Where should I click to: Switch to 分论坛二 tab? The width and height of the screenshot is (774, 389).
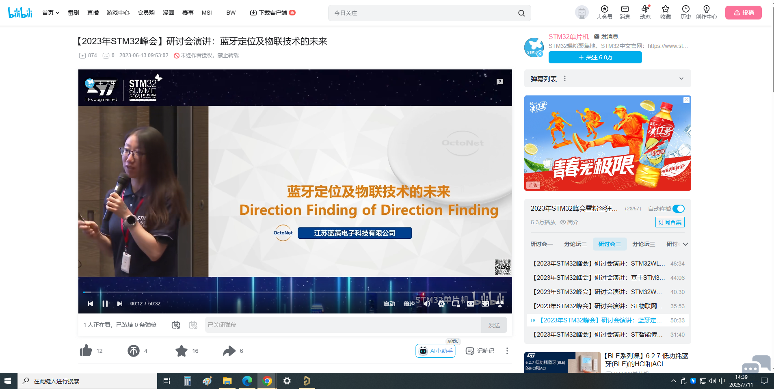pos(575,244)
